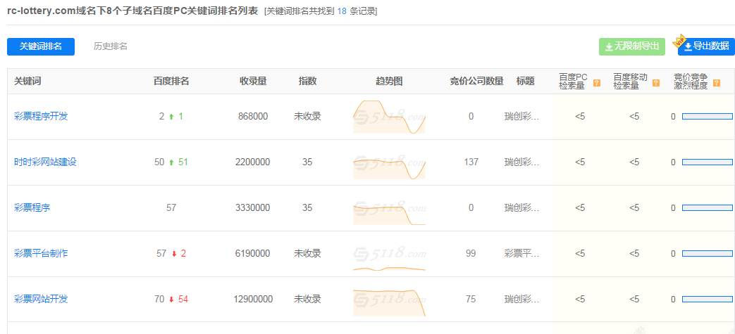Click the help icon beside 竞价竞争激烈程度

pos(716,83)
